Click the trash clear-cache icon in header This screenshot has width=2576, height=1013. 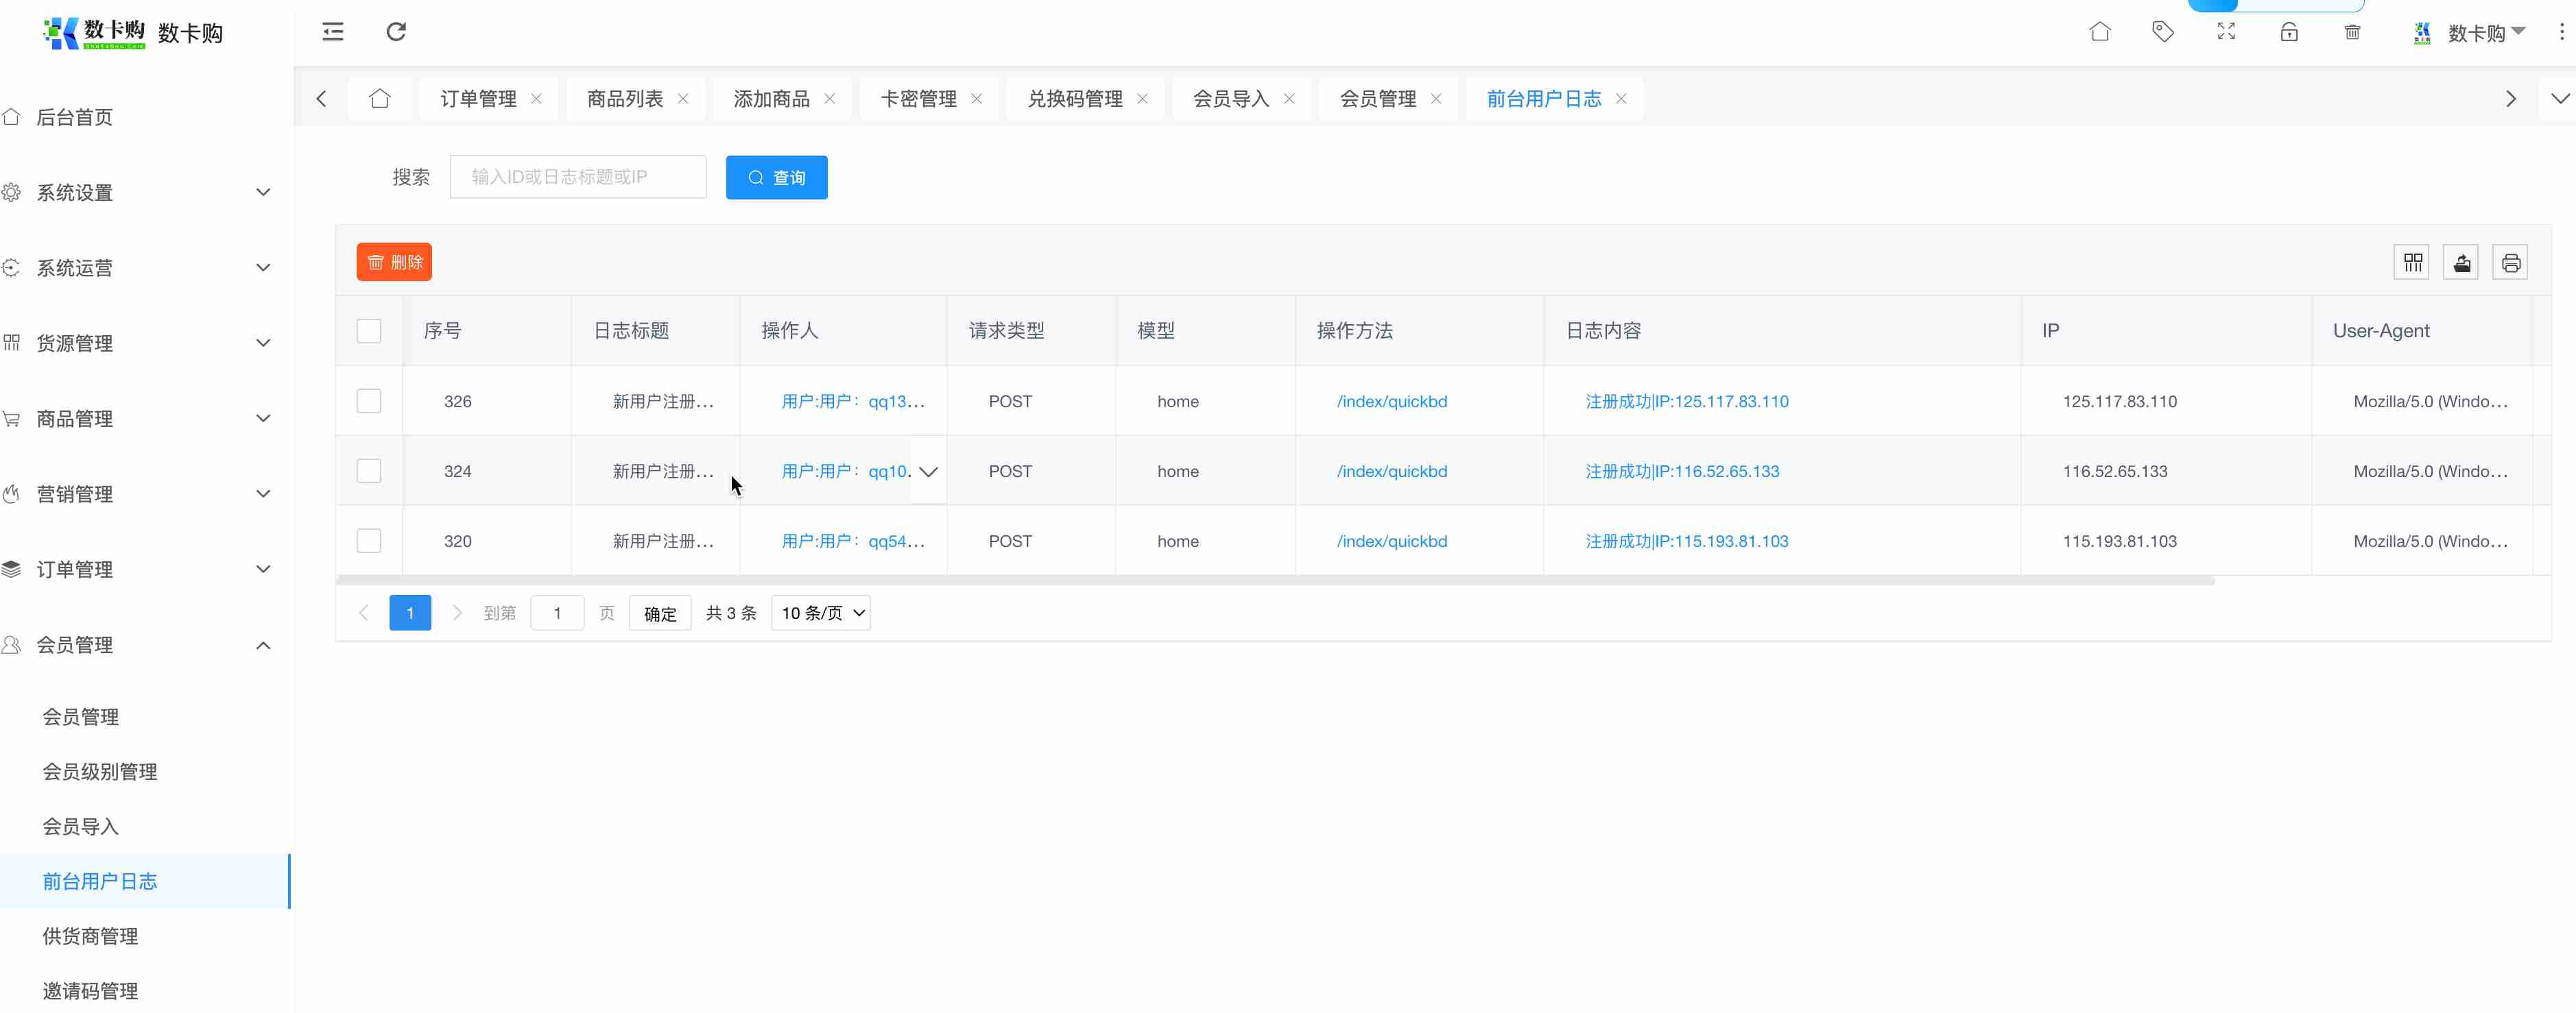point(2352,32)
